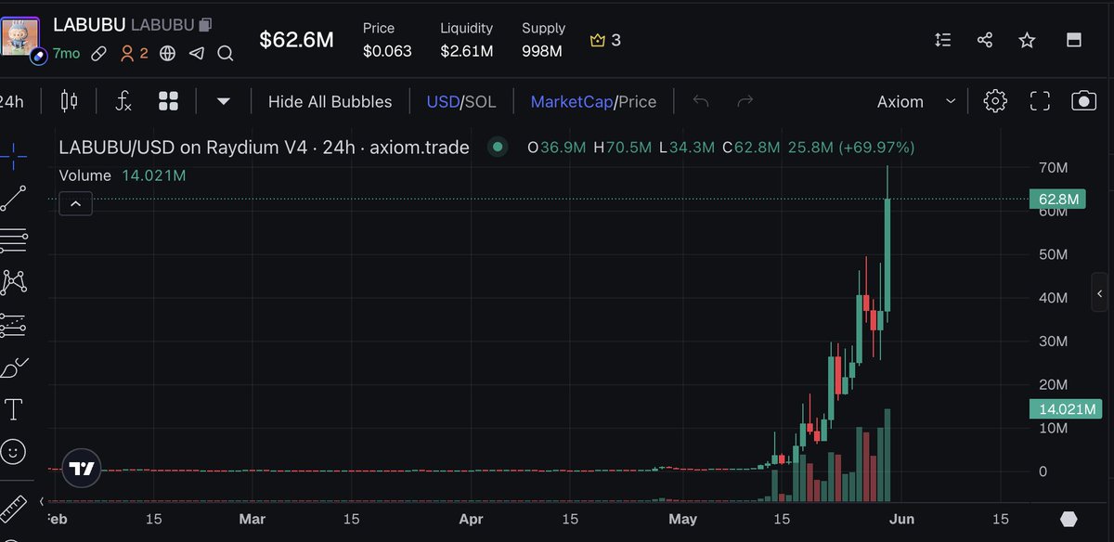Share this token via share icon
Viewport: 1114px width, 542px height.
985,40
